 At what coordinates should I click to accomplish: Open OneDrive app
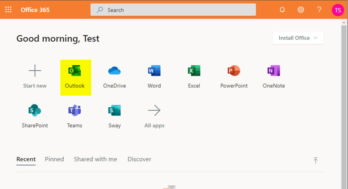115,77
